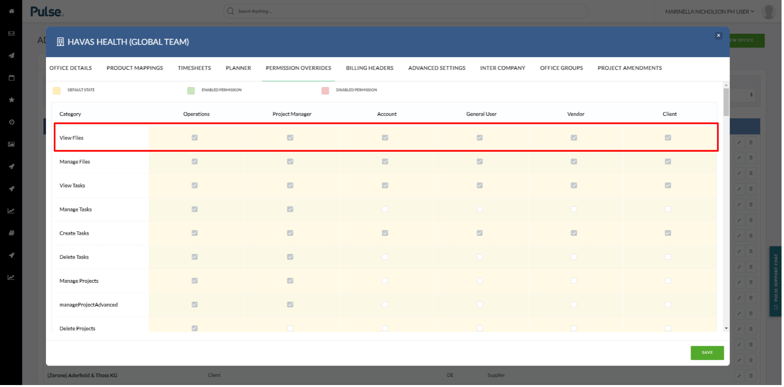Click the Pulse logo
The height and width of the screenshot is (387, 784).
tap(47, 11)
